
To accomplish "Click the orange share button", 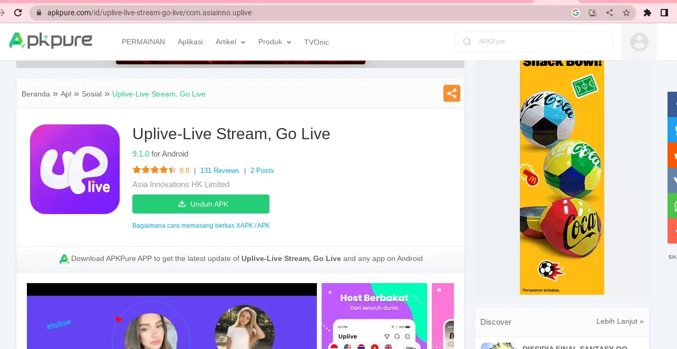I will tap(452, 93).
